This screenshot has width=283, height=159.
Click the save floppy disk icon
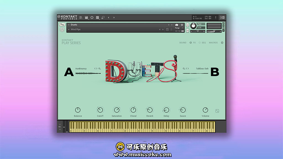[87, 17]
